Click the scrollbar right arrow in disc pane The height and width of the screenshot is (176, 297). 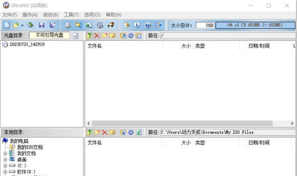point(292,123)
